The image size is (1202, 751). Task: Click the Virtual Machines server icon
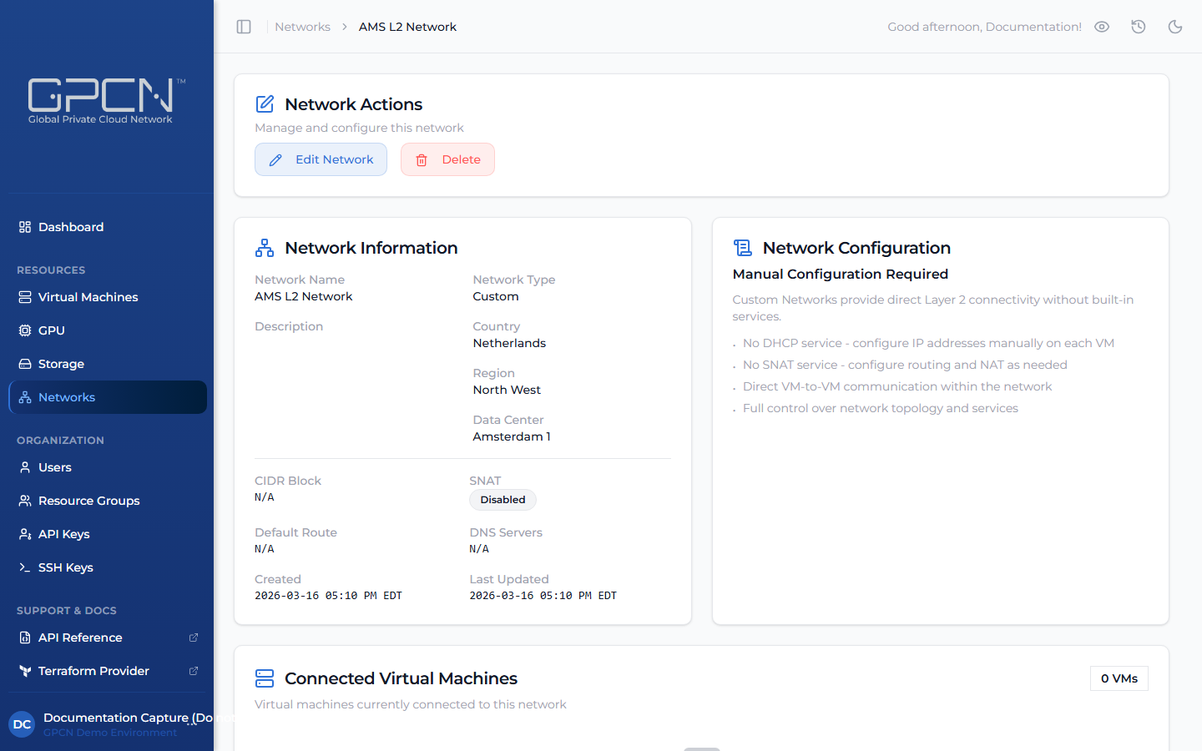(x=25, y=297)
